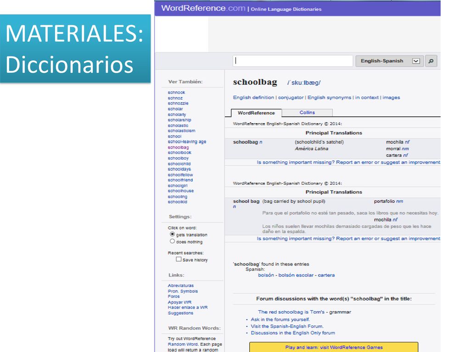Open 'scholastic' sidebar entry
This screenshot has width=470, height=352.
point(178,126)
